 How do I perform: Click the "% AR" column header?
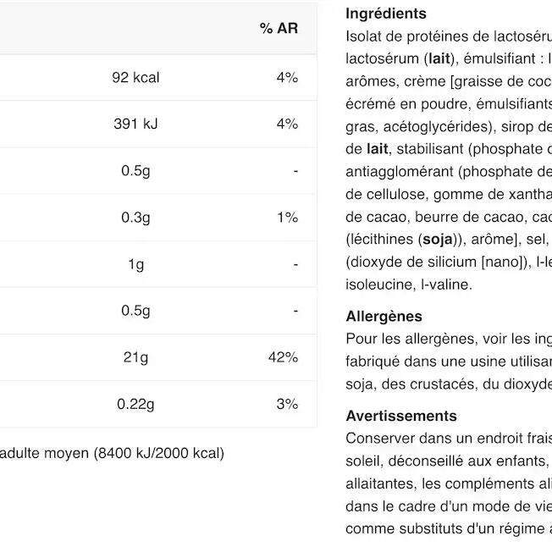pyautogui.click(x=279, y=29)
